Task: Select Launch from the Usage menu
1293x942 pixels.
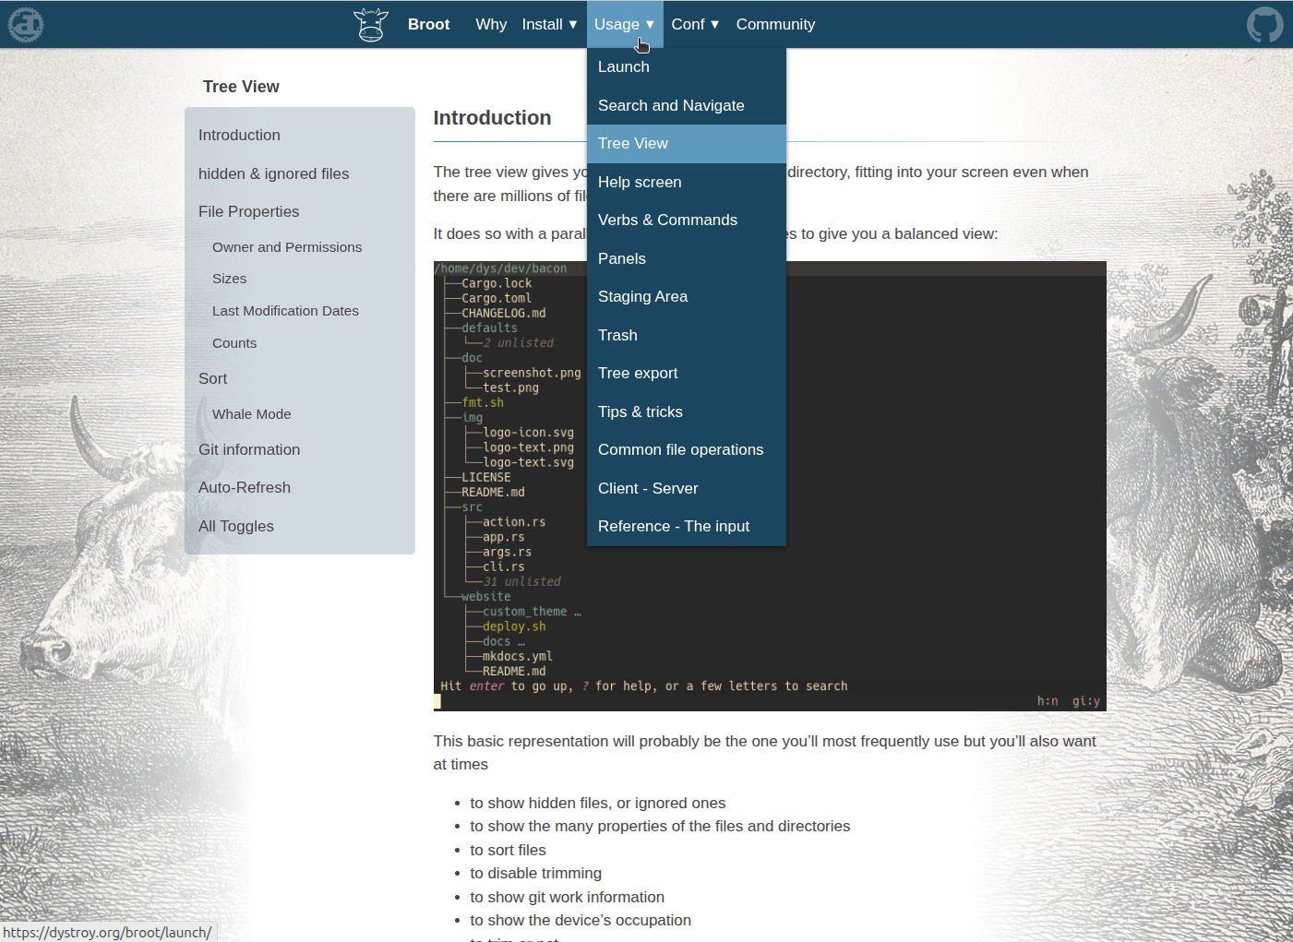Action: click(624, 66)
